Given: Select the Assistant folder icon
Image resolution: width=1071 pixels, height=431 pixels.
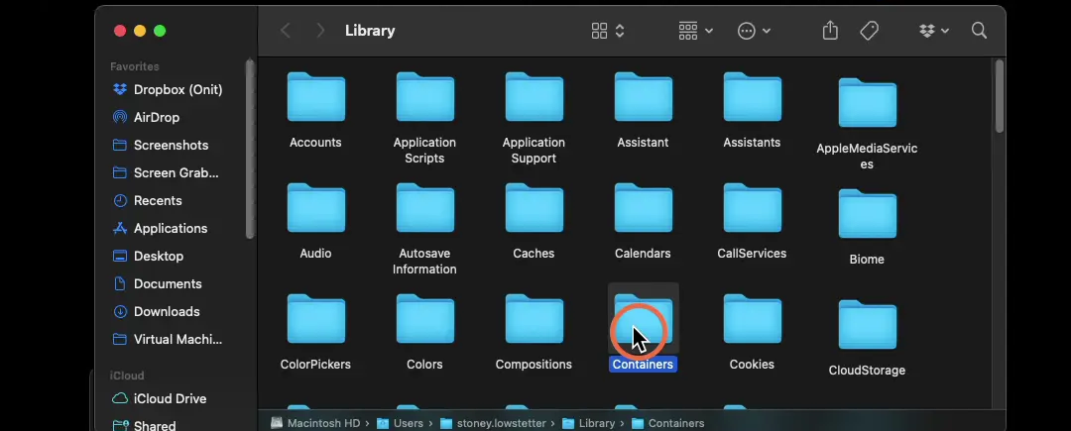Looking at the screenshot, I should point(644,97).
